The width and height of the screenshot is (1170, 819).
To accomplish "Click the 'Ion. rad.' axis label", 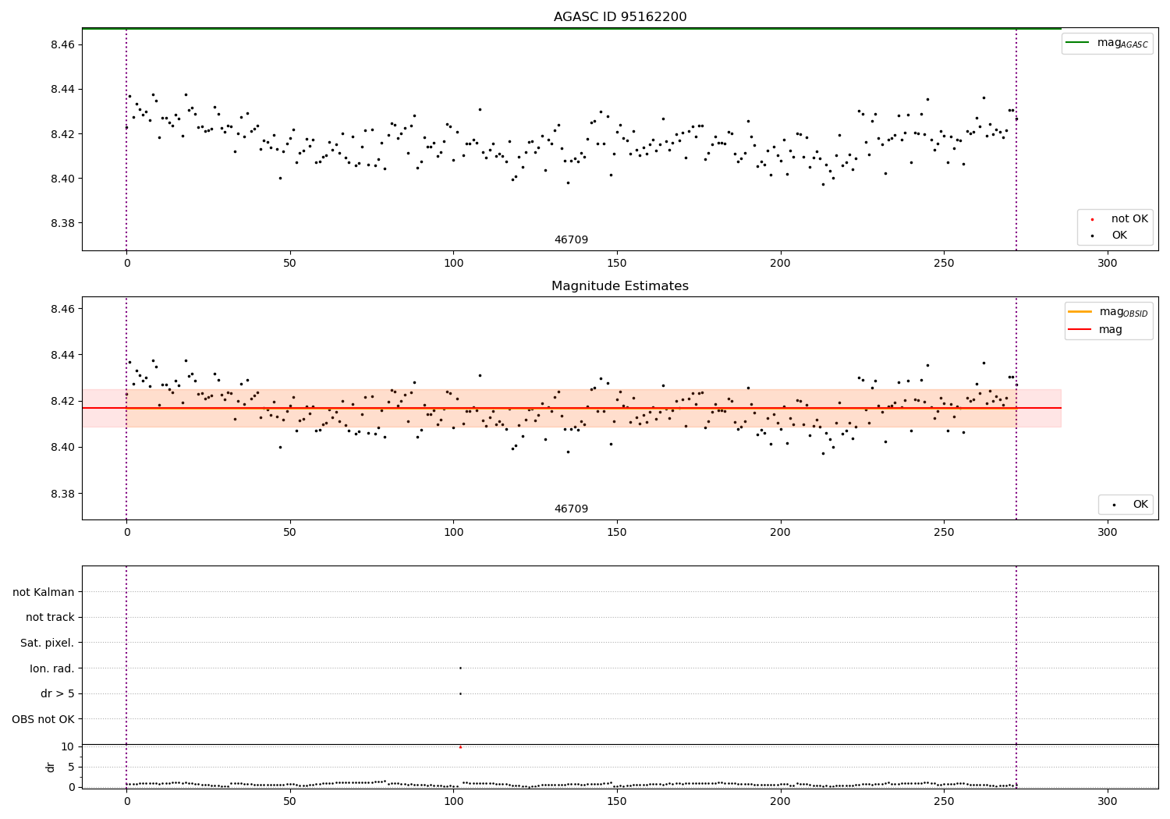I will coord(52,668).
